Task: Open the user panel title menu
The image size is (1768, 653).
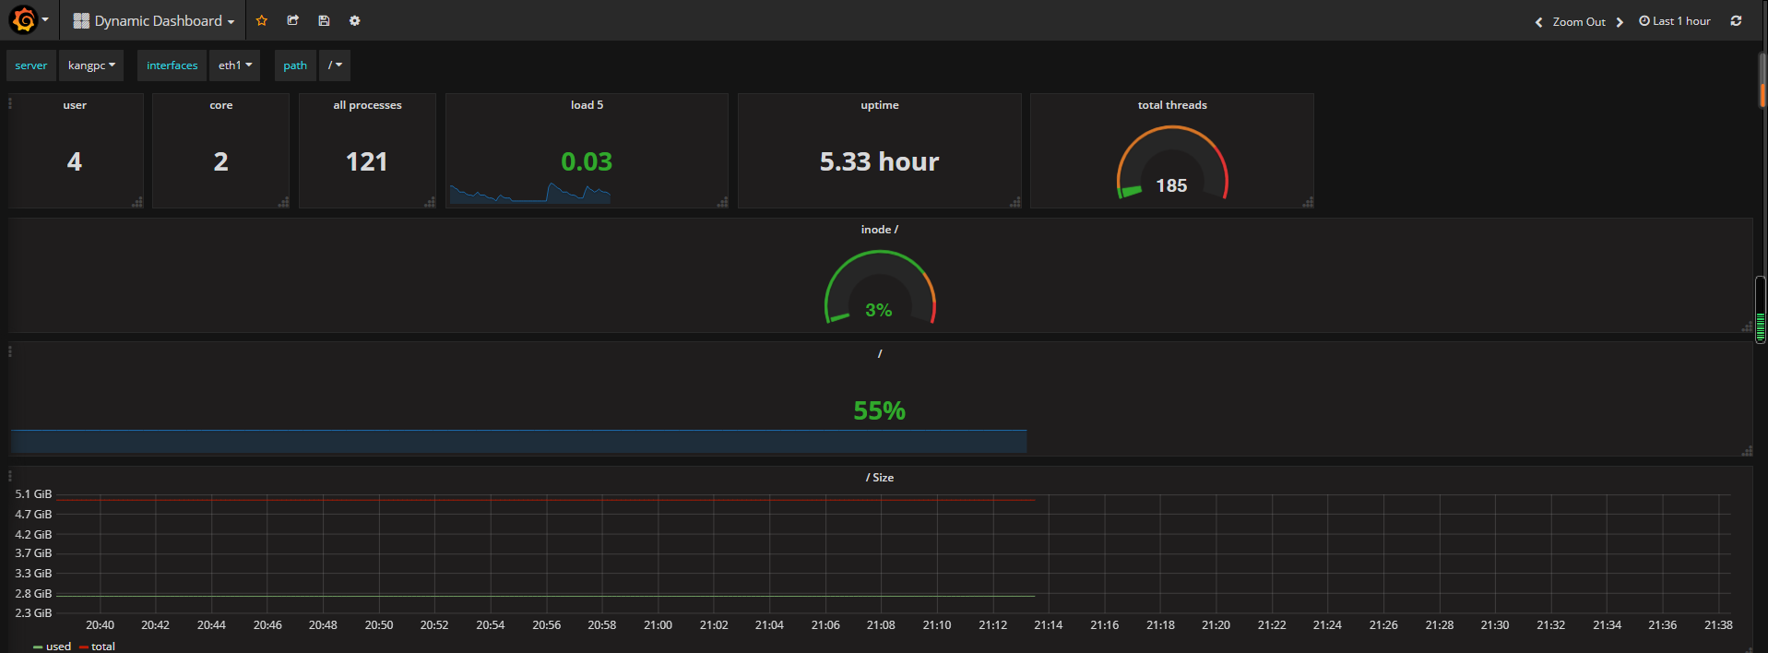Action: point(75,105)
